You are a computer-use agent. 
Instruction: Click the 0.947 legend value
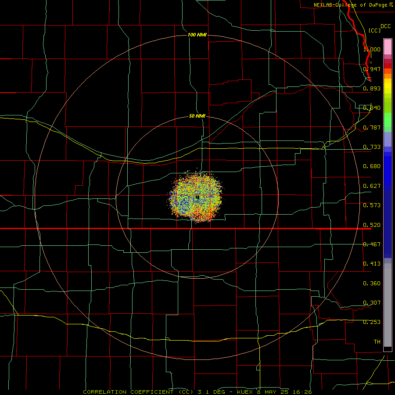click(x=372, y=69)
